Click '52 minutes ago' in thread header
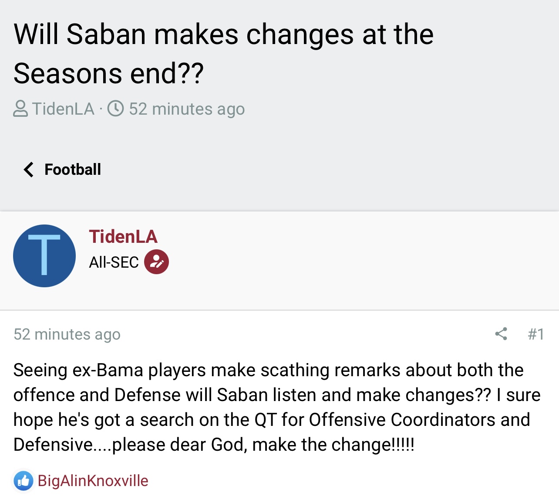The width and height of the screenshot is (559, 500). 187,109
